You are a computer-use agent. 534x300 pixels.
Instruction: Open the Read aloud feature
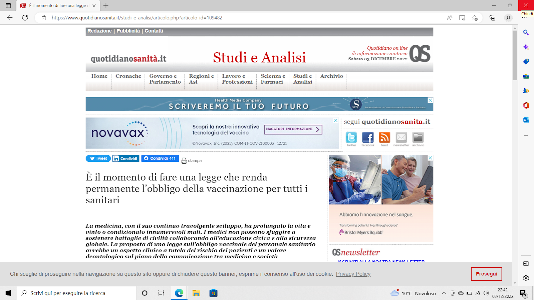point(450,18)
